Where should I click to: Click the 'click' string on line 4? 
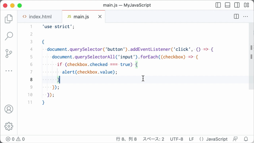point(182,49)
